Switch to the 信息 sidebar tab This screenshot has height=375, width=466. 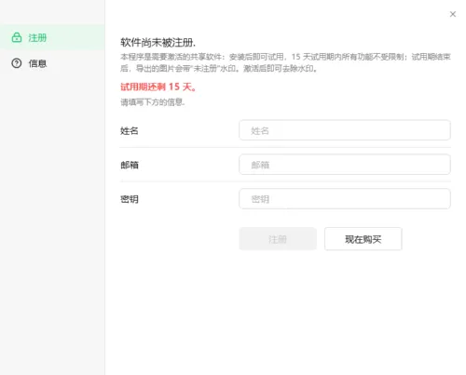coord(52,63)
